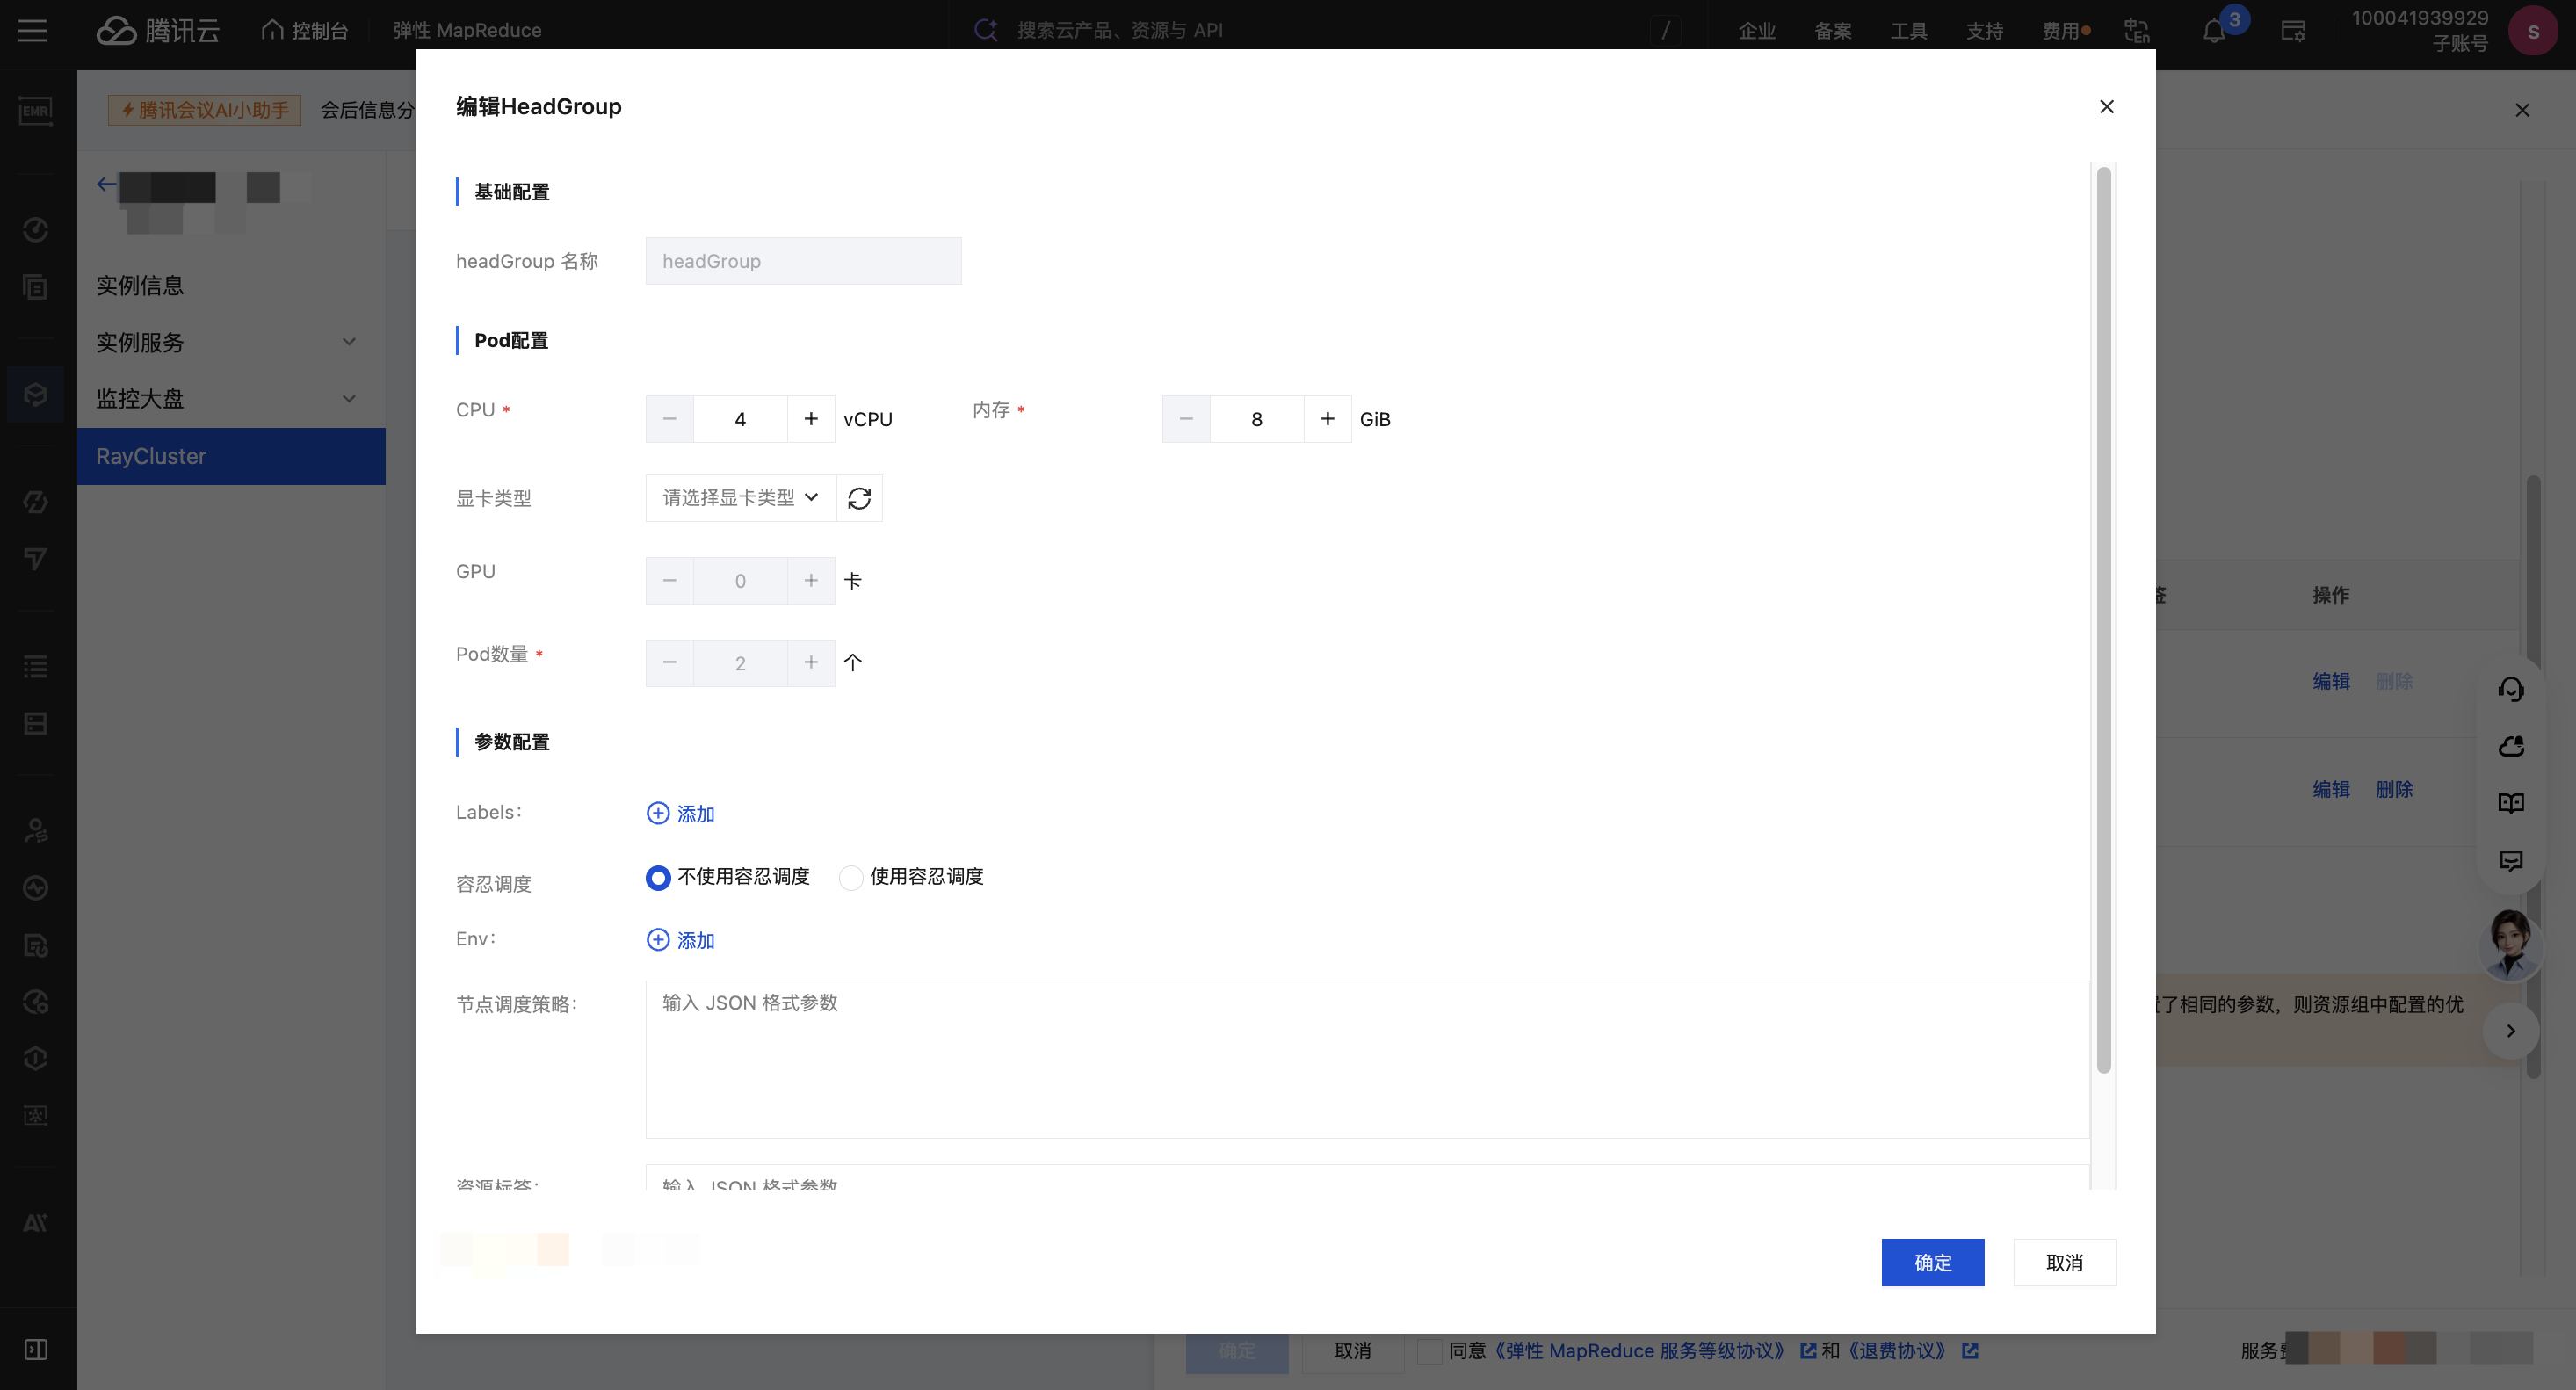The width and height of the screenshot is (2576, 1390).
Task: Collapse the left sidebar panel icon
Action: 36,1349
